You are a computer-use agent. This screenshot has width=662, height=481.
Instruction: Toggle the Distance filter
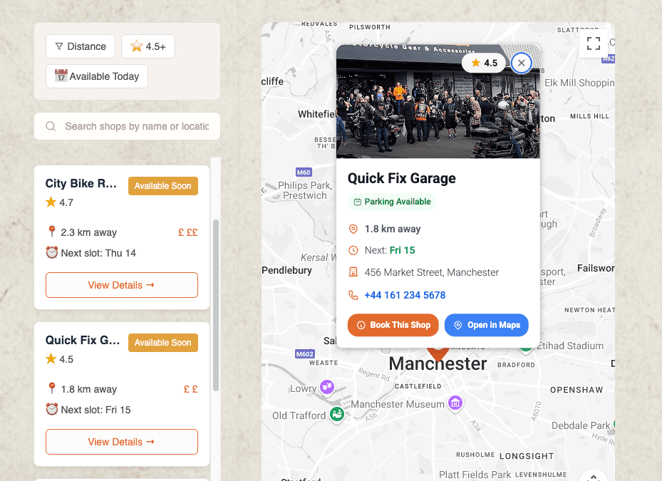(81, 46)
